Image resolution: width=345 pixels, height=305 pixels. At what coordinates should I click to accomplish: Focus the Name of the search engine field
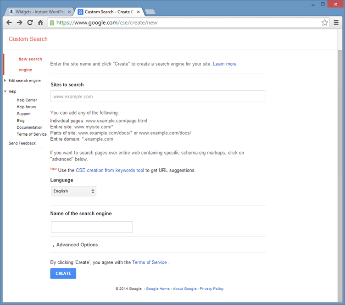pos(92,227)
